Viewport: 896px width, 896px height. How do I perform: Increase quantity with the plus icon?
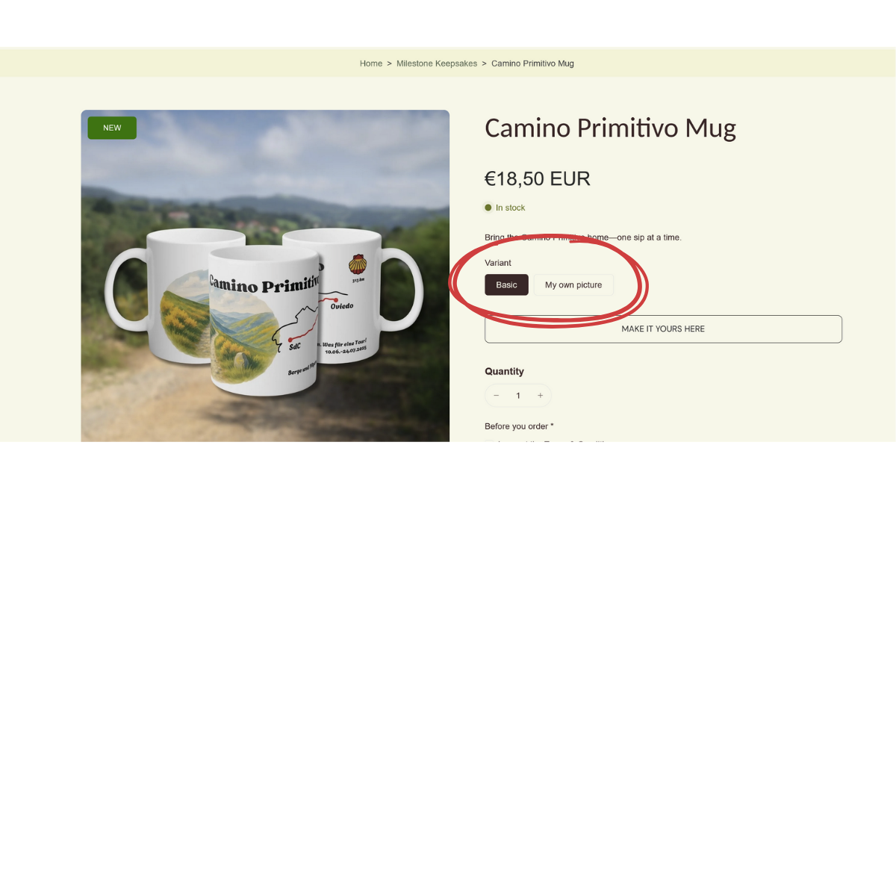541,396
